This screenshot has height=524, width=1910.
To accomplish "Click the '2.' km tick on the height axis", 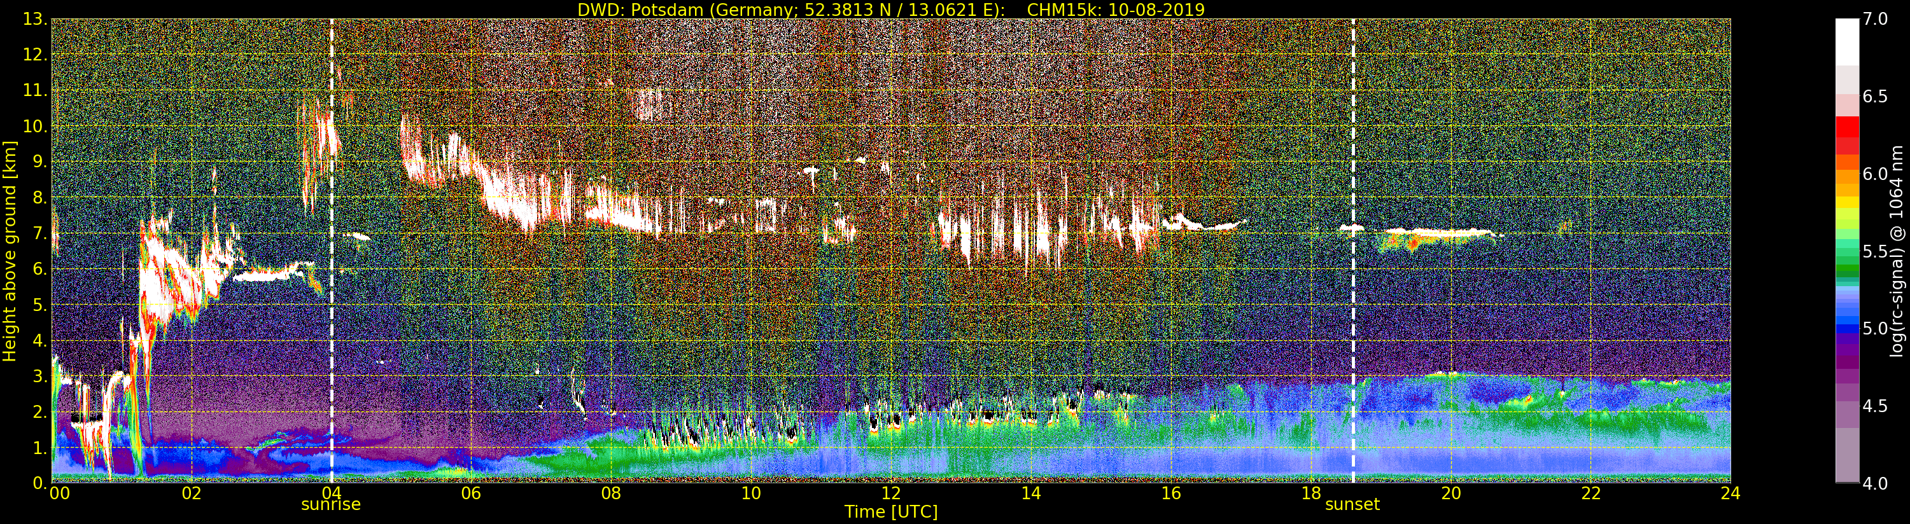I will tap(39, 411).
